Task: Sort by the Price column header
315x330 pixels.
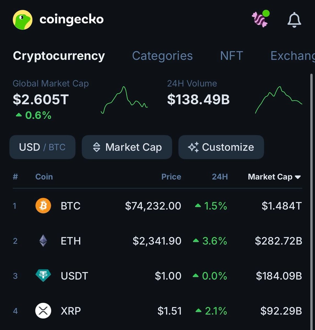Action: coord(171,177)
